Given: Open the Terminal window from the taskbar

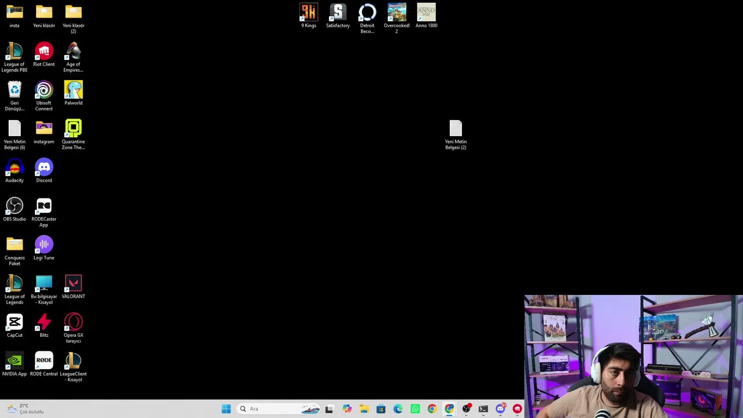Looking at the screenshot, I should point(483,409).
